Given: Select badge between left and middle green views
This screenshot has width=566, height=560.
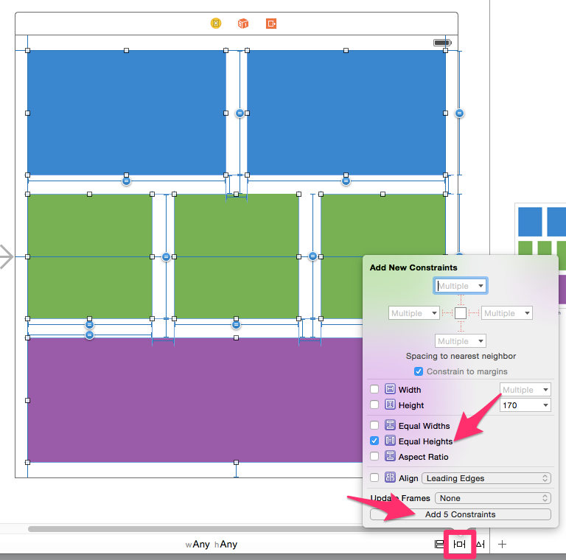Looking at the screenshot, I should coord(166,257).
